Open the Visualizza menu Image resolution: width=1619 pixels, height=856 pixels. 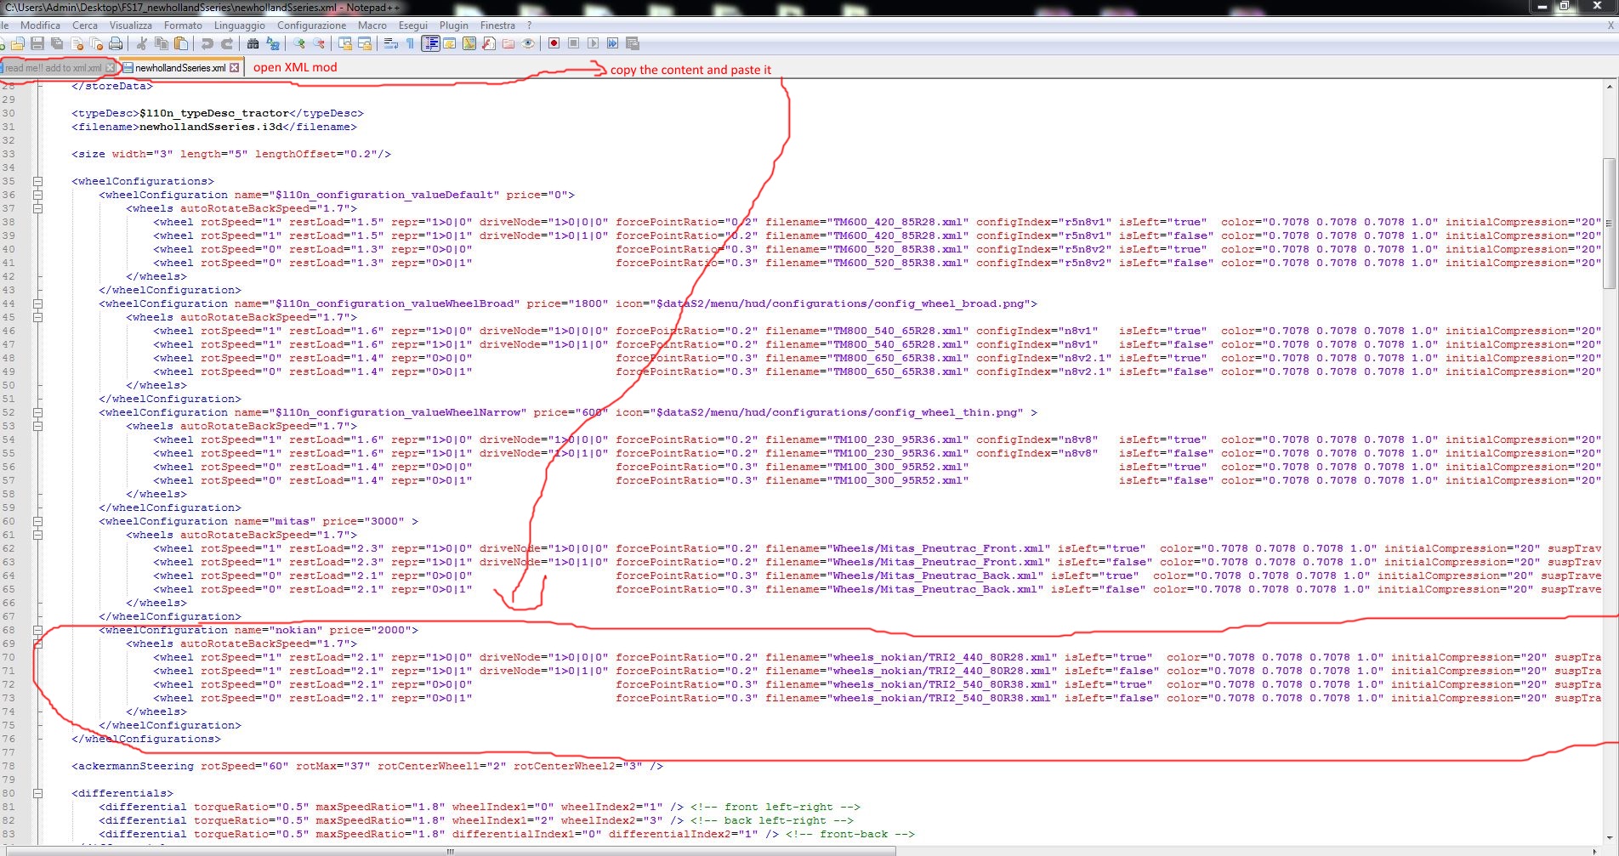(x=131, y=26)
